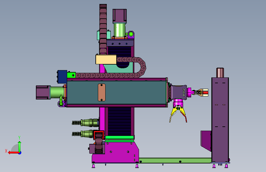Select the bright green block beside blue block
This screenshot has width=266, height=172.
tap(71, 75)
